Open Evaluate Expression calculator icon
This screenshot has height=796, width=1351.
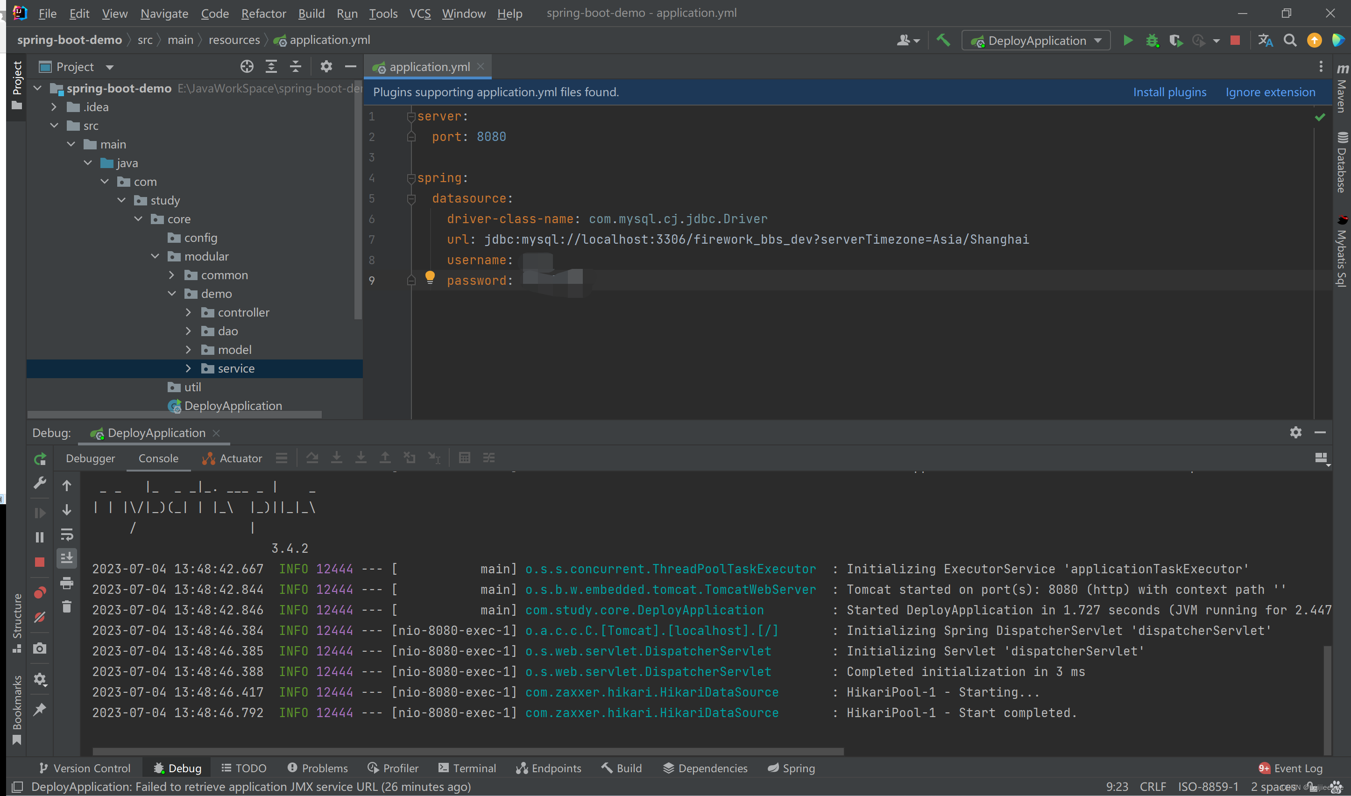[x=465, y=458]
